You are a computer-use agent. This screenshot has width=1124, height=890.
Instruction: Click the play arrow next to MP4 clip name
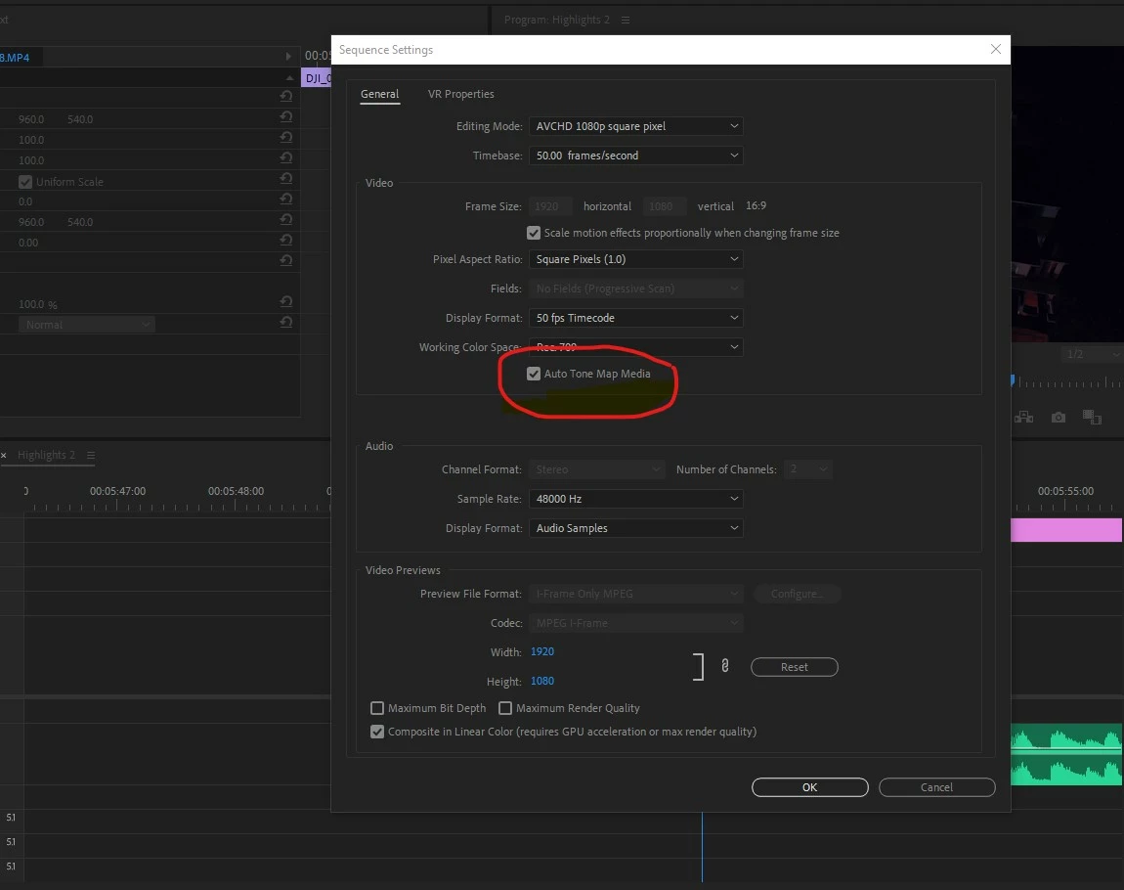[x=288, y=56]
